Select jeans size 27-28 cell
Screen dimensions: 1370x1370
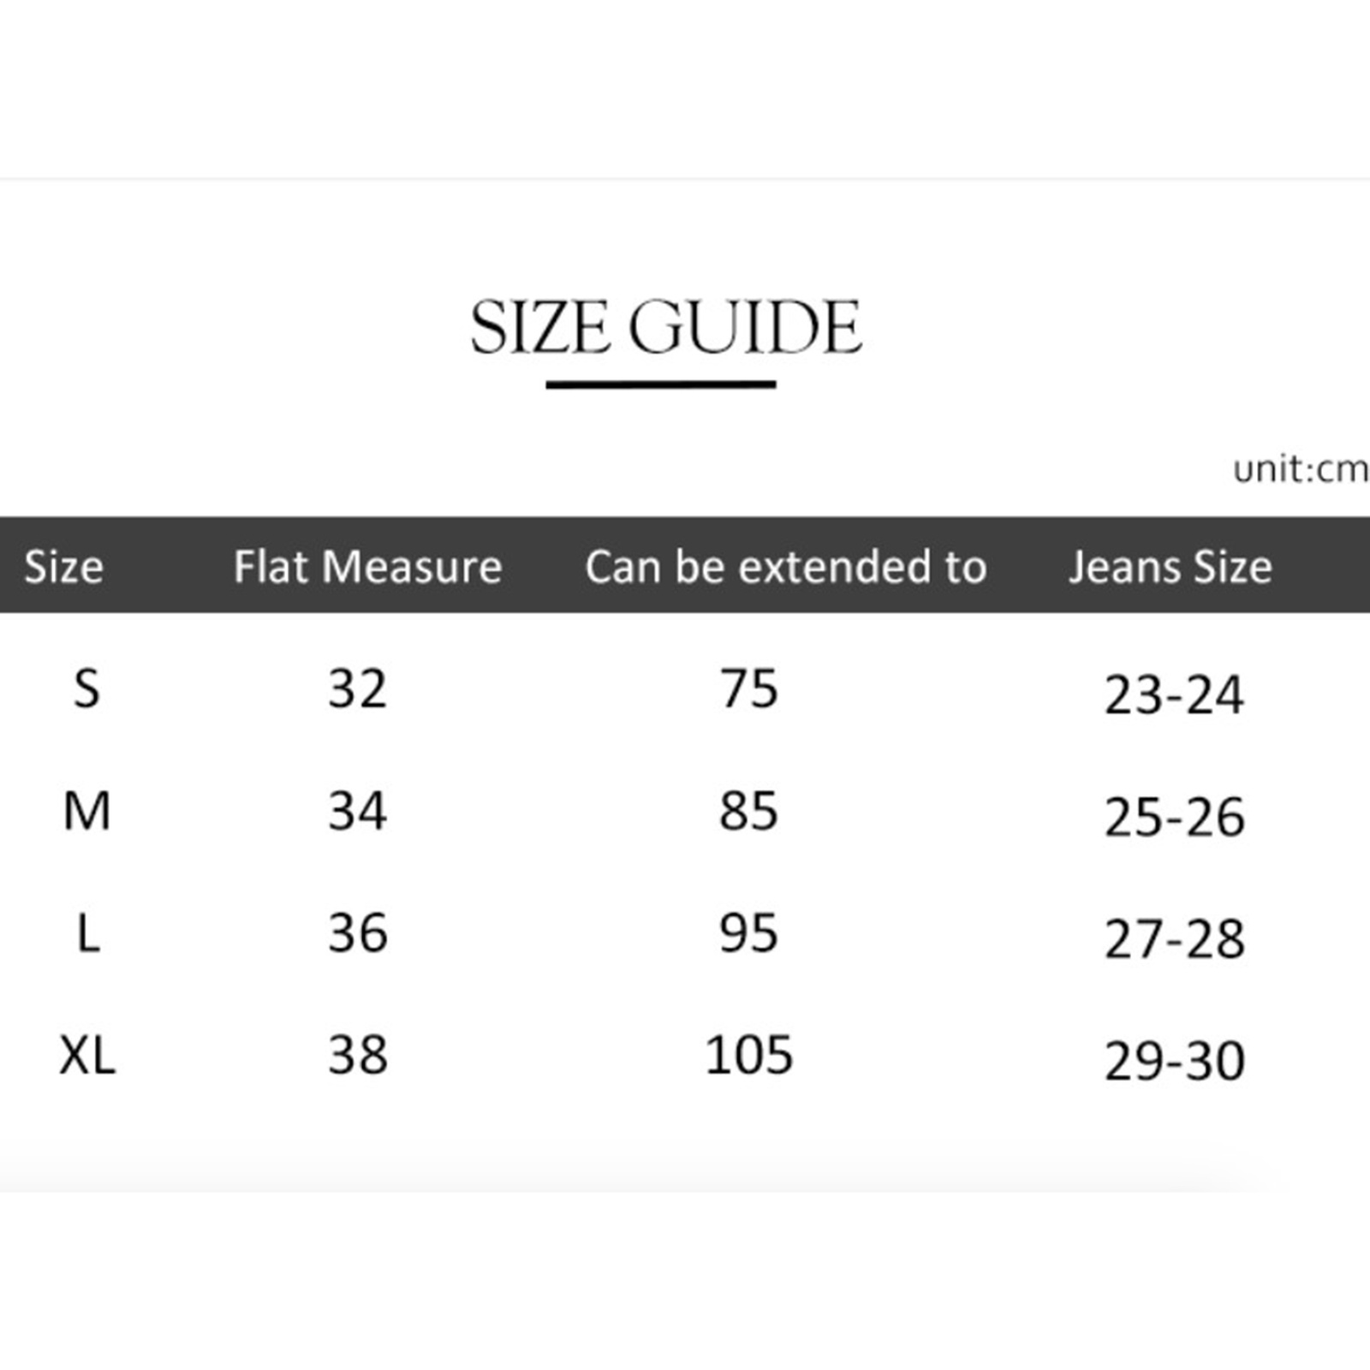(x=1174, y=938)
